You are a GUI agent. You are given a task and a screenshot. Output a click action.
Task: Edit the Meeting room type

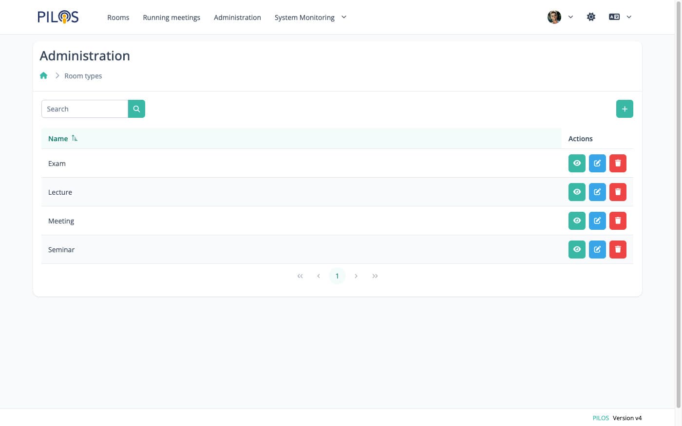click(x=597, y=221)
